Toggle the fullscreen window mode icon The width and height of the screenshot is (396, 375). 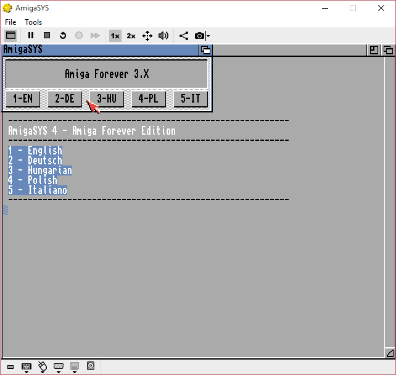(x=10, y=35)
